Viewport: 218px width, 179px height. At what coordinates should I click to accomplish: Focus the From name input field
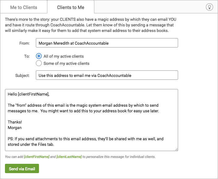(107, 43)
